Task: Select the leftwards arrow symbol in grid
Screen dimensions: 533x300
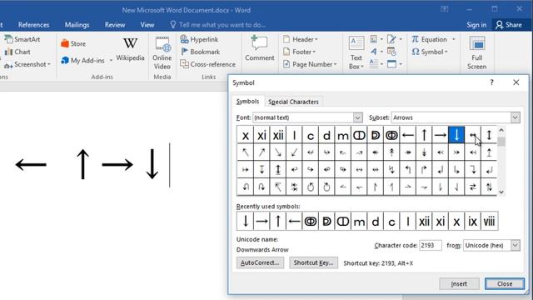Action: coord(407,135)
